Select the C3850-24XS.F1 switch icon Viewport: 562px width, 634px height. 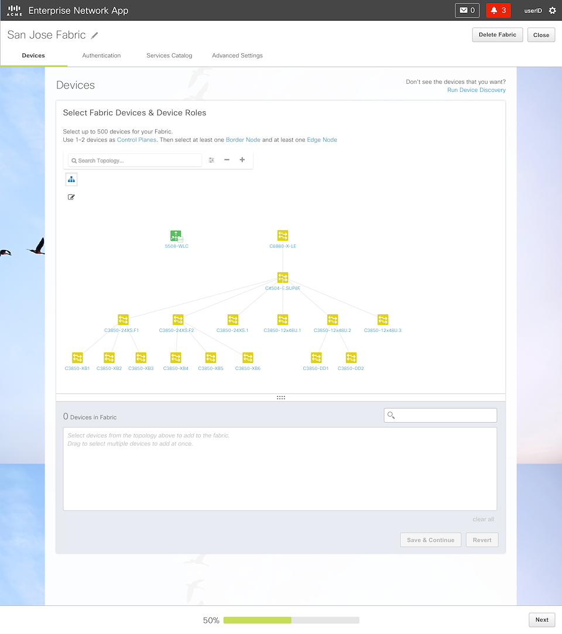pyautogui.click(x=124, y=320)
